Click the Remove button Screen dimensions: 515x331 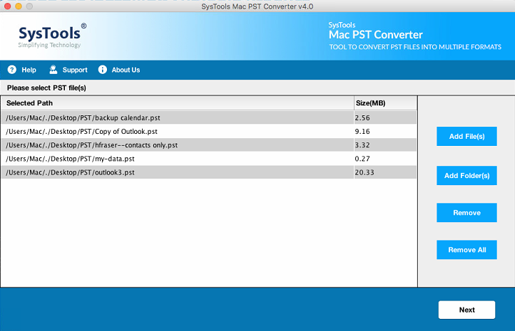466,213
